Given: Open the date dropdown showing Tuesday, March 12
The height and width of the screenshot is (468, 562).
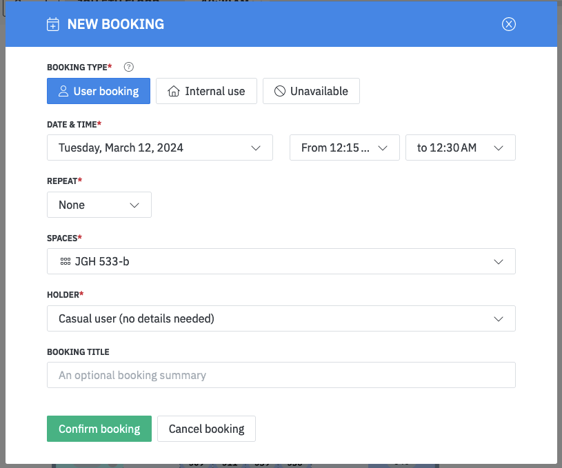Looking at the screenshot, I should pos(159,147).
